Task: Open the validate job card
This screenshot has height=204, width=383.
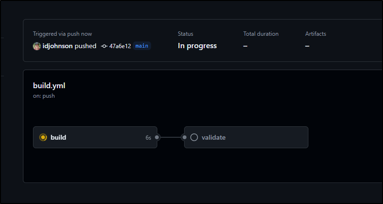Action: tap(246, 137)
